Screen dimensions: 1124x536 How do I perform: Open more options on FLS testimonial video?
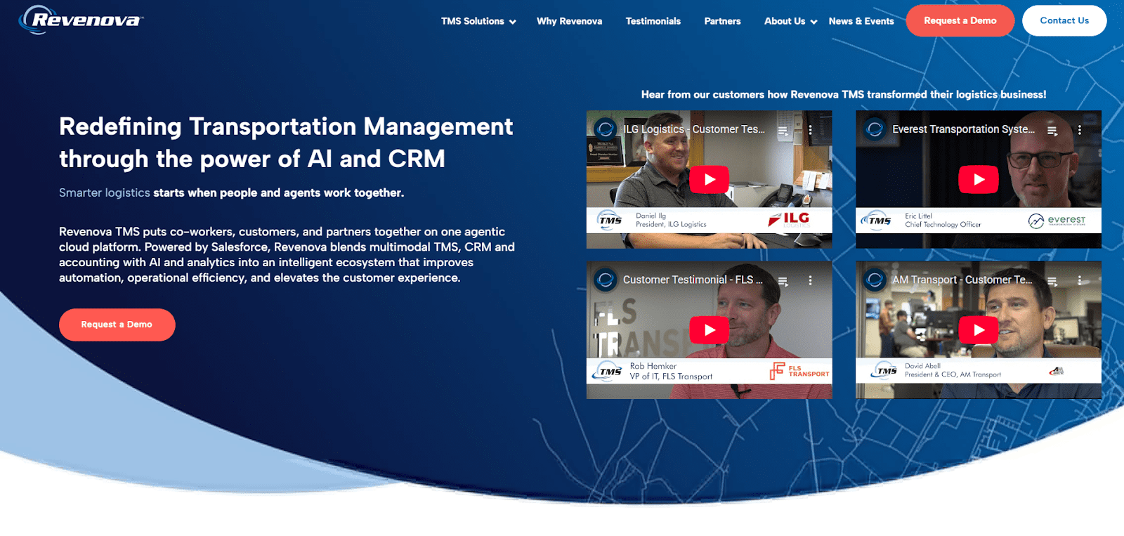tap(810, 280)
